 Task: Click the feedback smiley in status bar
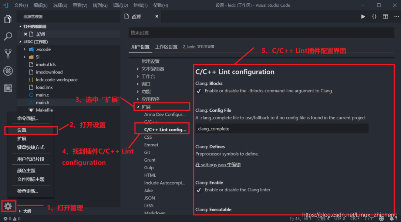coord(381,219)
